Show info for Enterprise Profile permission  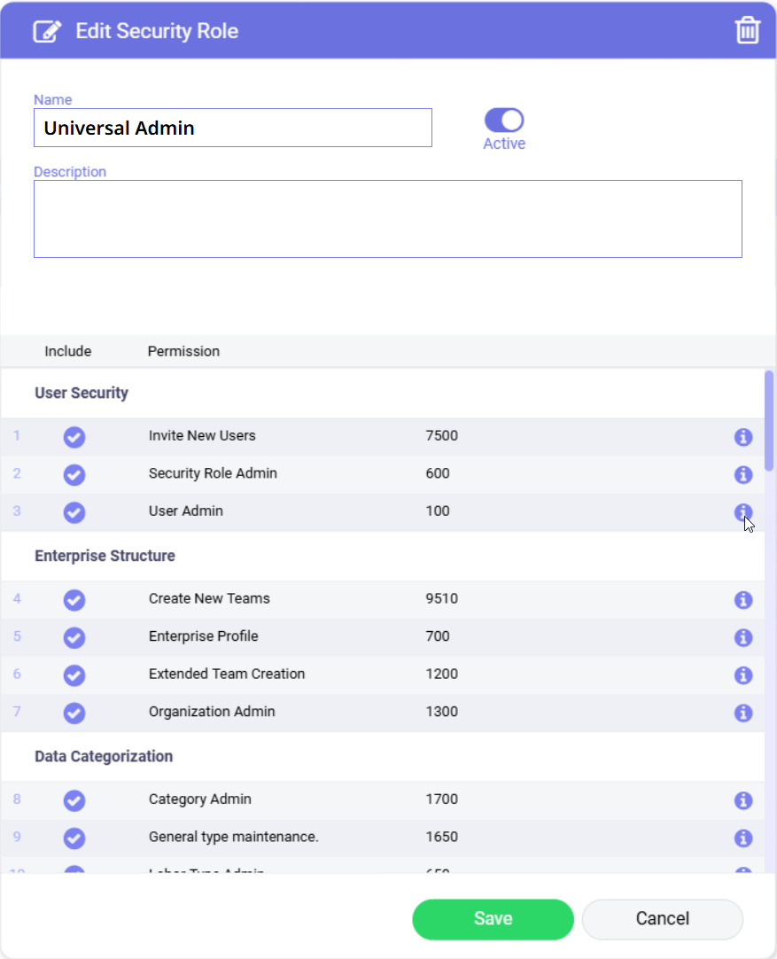click(x=743, y=637)
